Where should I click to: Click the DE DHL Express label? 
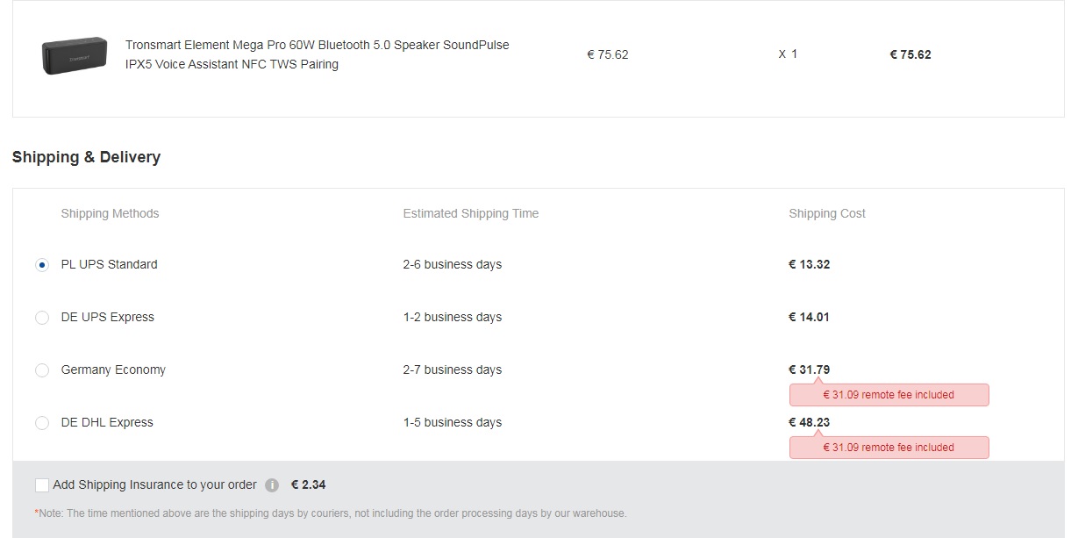pyautogui.click(x=107, y=422)
